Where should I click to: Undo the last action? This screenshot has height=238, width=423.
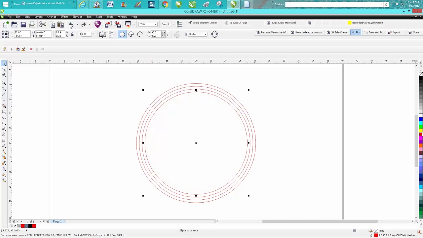click(71, 25)
